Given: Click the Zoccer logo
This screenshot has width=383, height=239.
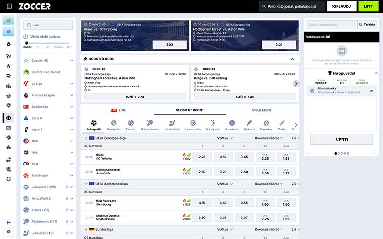Looking at the screenshot, I should pyautogui.click(x=34, y=6).
